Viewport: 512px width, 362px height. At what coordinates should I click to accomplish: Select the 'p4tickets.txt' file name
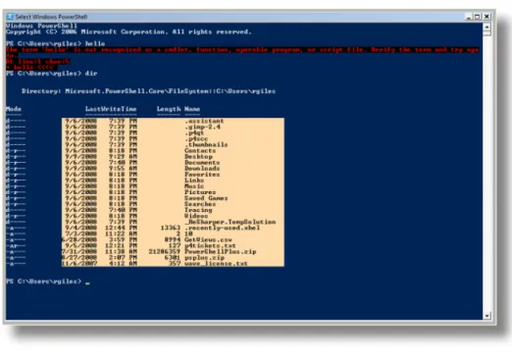point(210,245)
